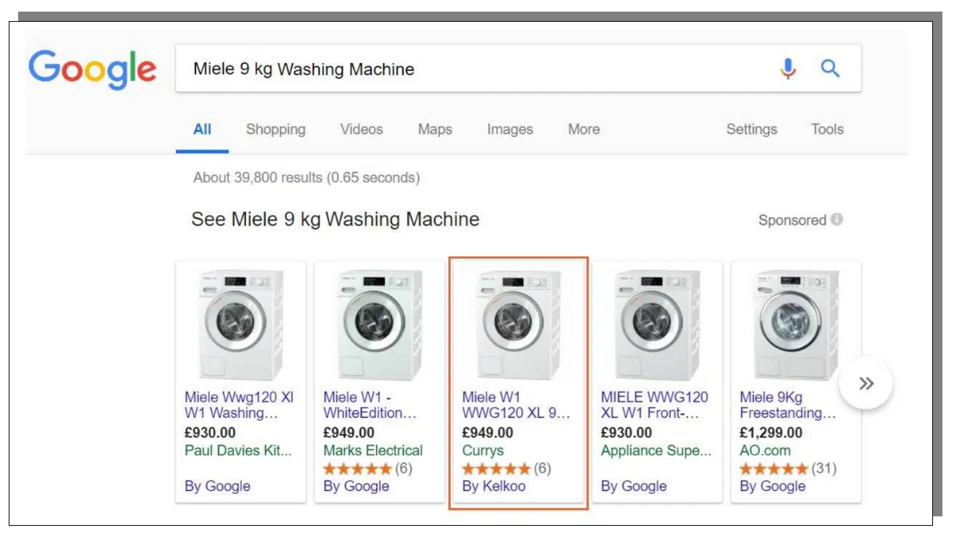Click £930.00 price on Appliance Supe... listing
Screen dimensions: 962x541
pos(626,433)
